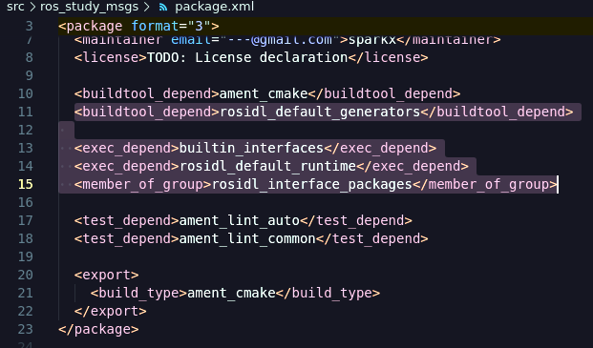The height and width of the screenshot is (348, 593).
Task: Click 'ament_cmake' inside the build_type tag
Action: click(x=231, y=293)
